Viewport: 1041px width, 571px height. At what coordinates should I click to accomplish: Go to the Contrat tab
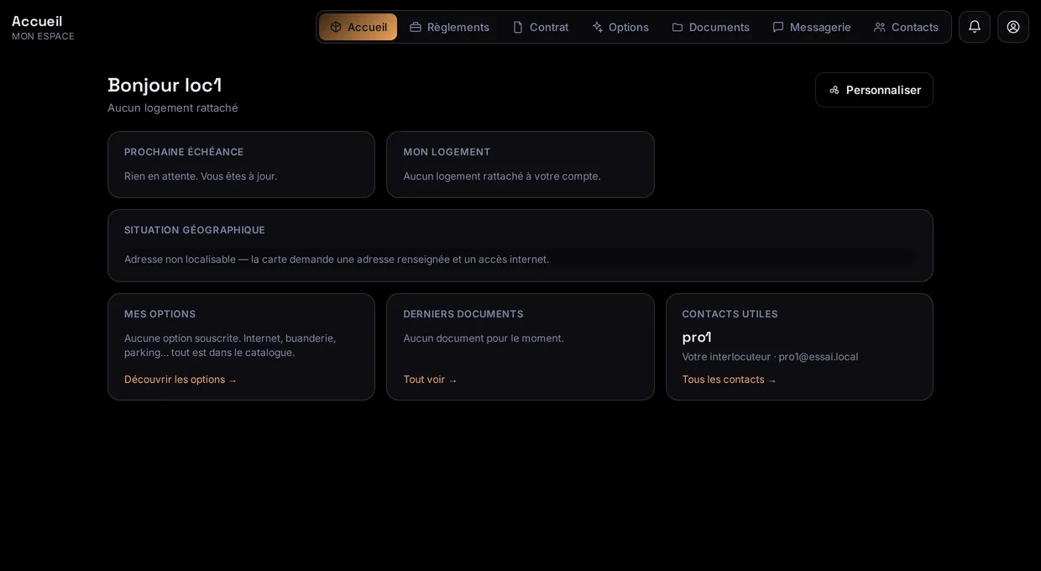pyautogui.click(x=541, y=27)
